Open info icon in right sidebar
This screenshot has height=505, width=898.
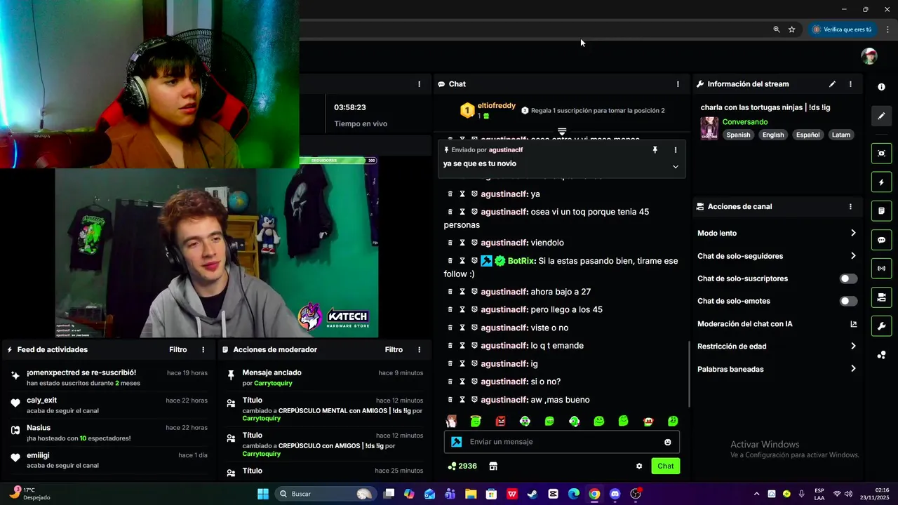pyautogui.click(x=881, y=87)
